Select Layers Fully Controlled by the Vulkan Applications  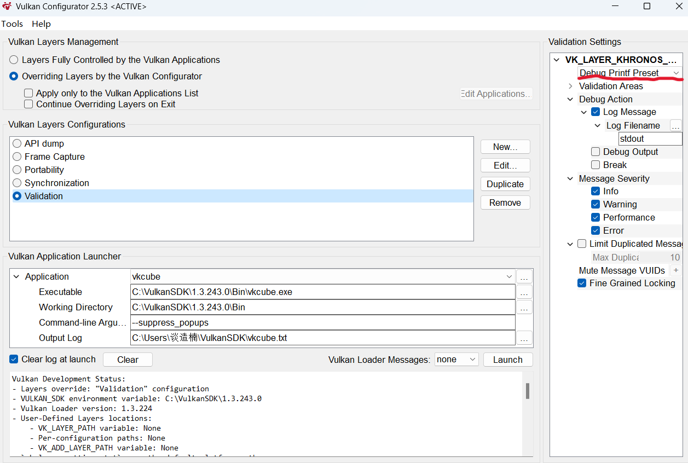coord(14,60)
